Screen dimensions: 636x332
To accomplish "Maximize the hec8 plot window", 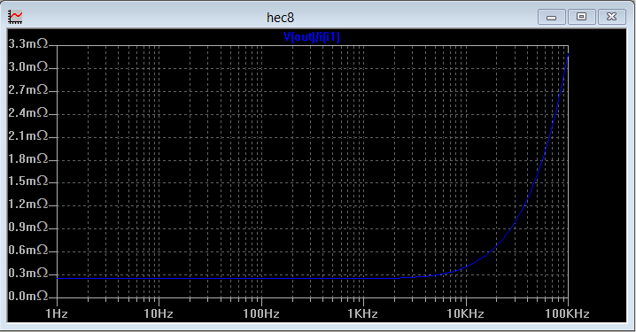I will click(x=581, y=17).
